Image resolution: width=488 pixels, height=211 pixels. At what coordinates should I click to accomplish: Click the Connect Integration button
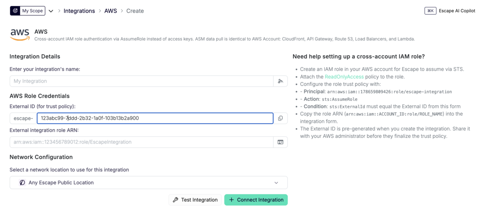[256, 200]
